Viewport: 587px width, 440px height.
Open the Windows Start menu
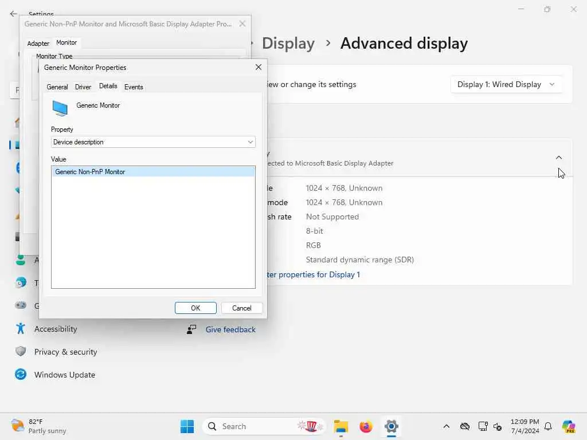(x=187, y=426)
